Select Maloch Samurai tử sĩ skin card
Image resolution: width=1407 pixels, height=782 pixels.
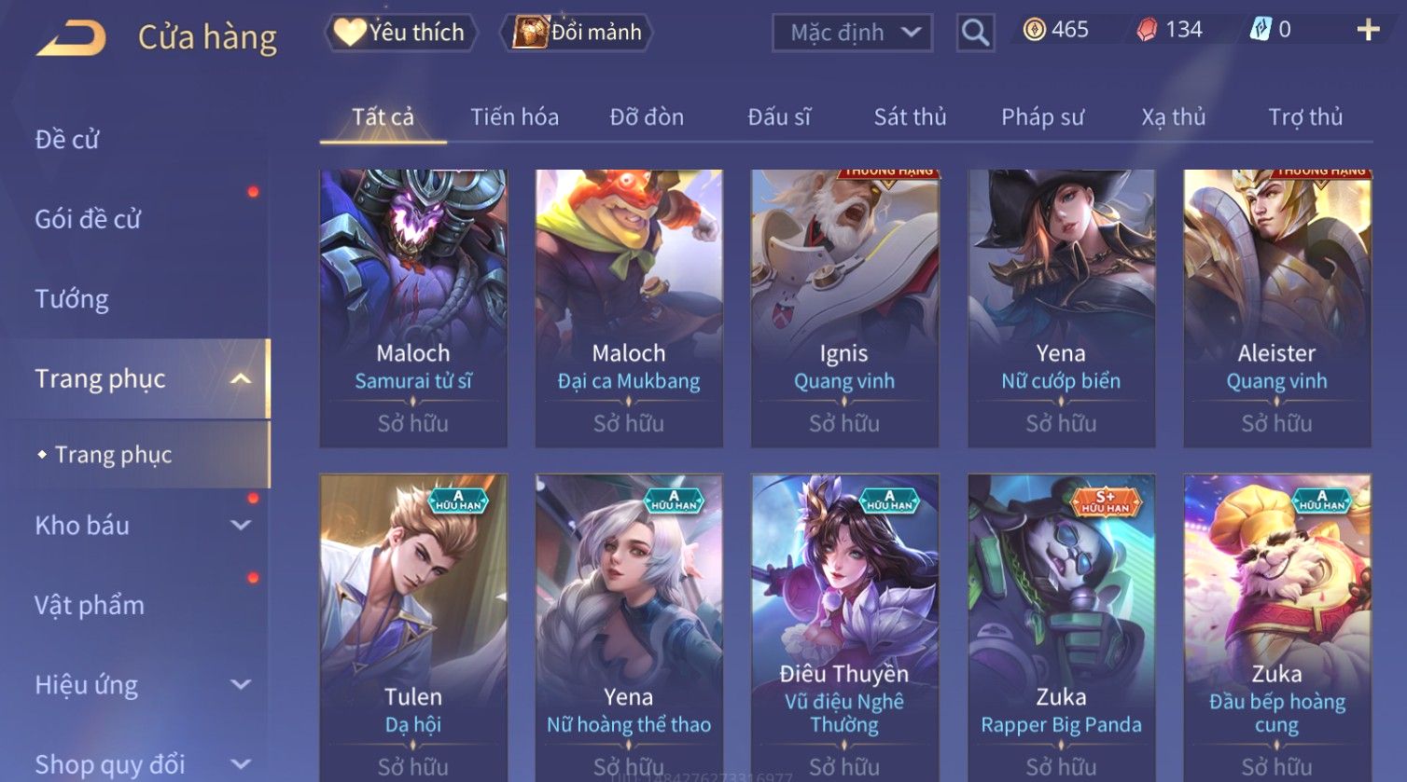(x=413, y=308)
